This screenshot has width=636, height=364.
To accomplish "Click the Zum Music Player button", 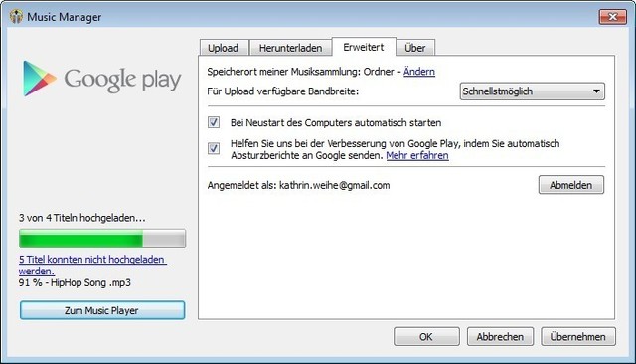I will click(x=102, y=310).
